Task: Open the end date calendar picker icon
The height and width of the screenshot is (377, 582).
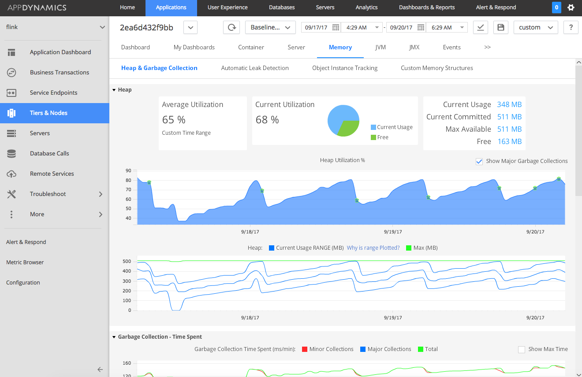Action: (x=421, y=27)
